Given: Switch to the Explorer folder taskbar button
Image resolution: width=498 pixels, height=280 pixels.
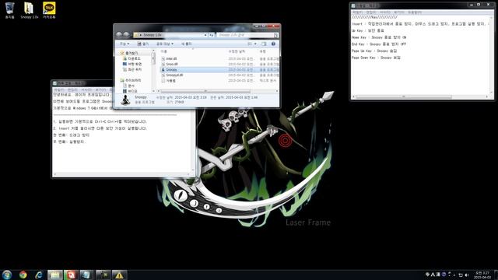Looking at the screenshot, I should coord(55,275).
